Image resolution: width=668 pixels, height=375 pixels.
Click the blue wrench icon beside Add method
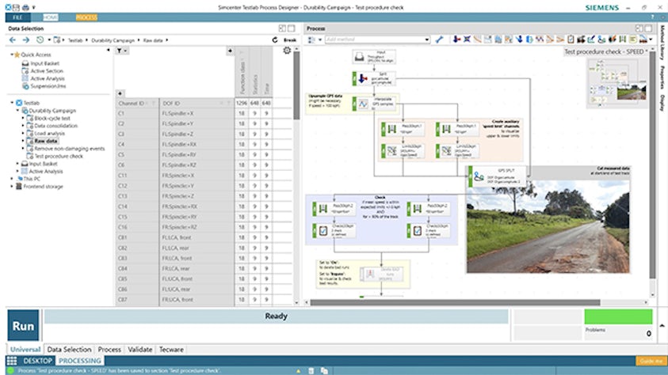tap(439, 40)
